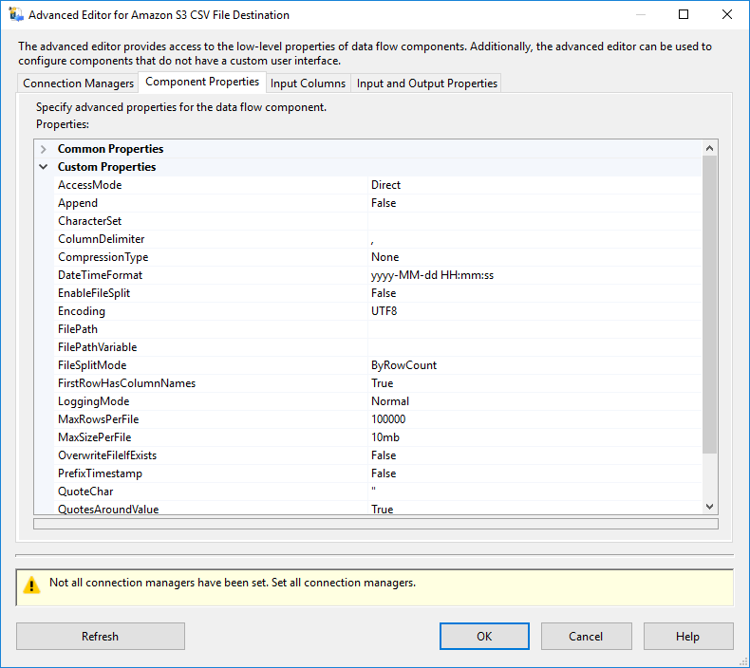The height and width of the screenshot is (668, 750).
Task: Click the scroll down arrow in the properties grid
Action: (709, 507)
